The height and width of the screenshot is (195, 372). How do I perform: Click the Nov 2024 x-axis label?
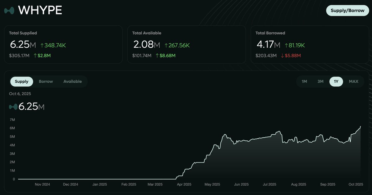pos(42,184)
